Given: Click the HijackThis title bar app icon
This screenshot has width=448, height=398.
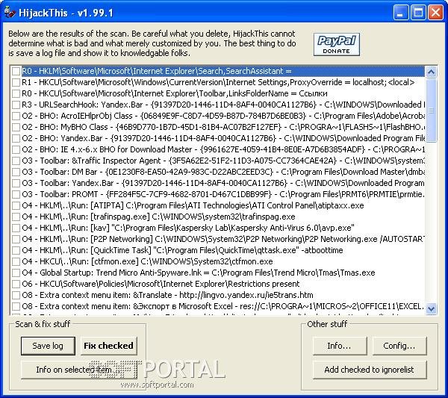Looking at the screenshot, I should (10, 13).
